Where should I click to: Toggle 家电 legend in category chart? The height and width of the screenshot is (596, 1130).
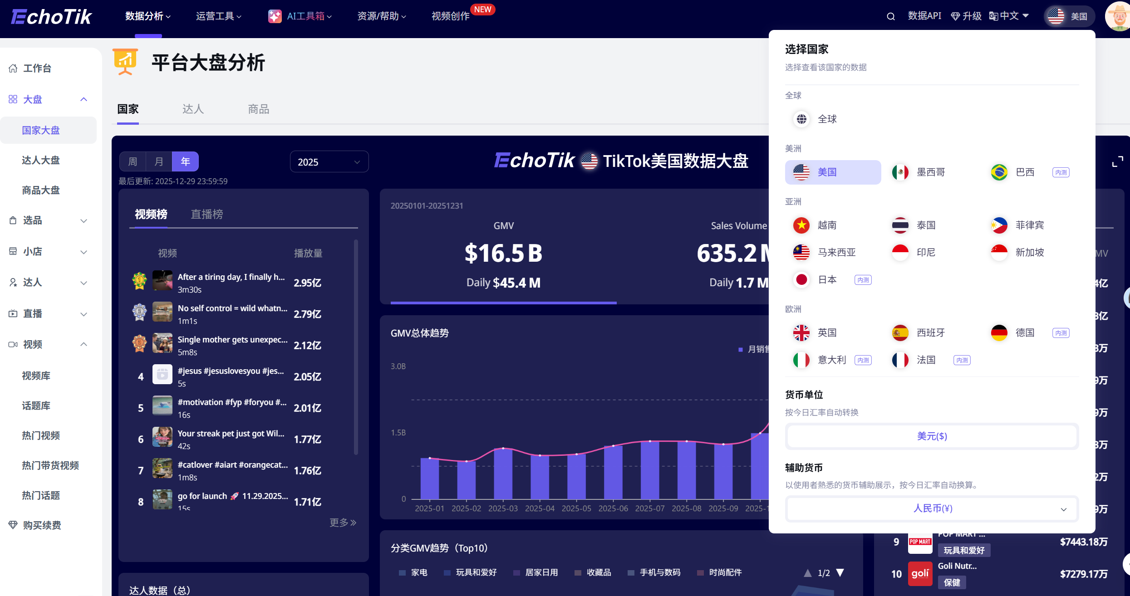[x=413, y=572]
